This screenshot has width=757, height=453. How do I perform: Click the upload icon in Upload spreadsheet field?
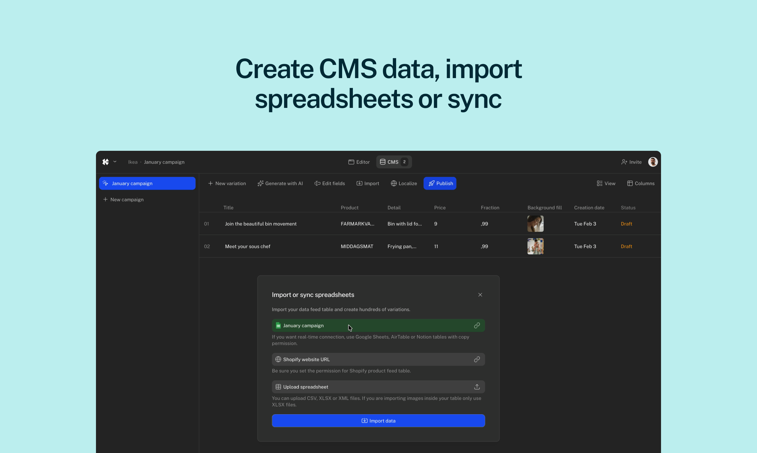coord(477,387)
